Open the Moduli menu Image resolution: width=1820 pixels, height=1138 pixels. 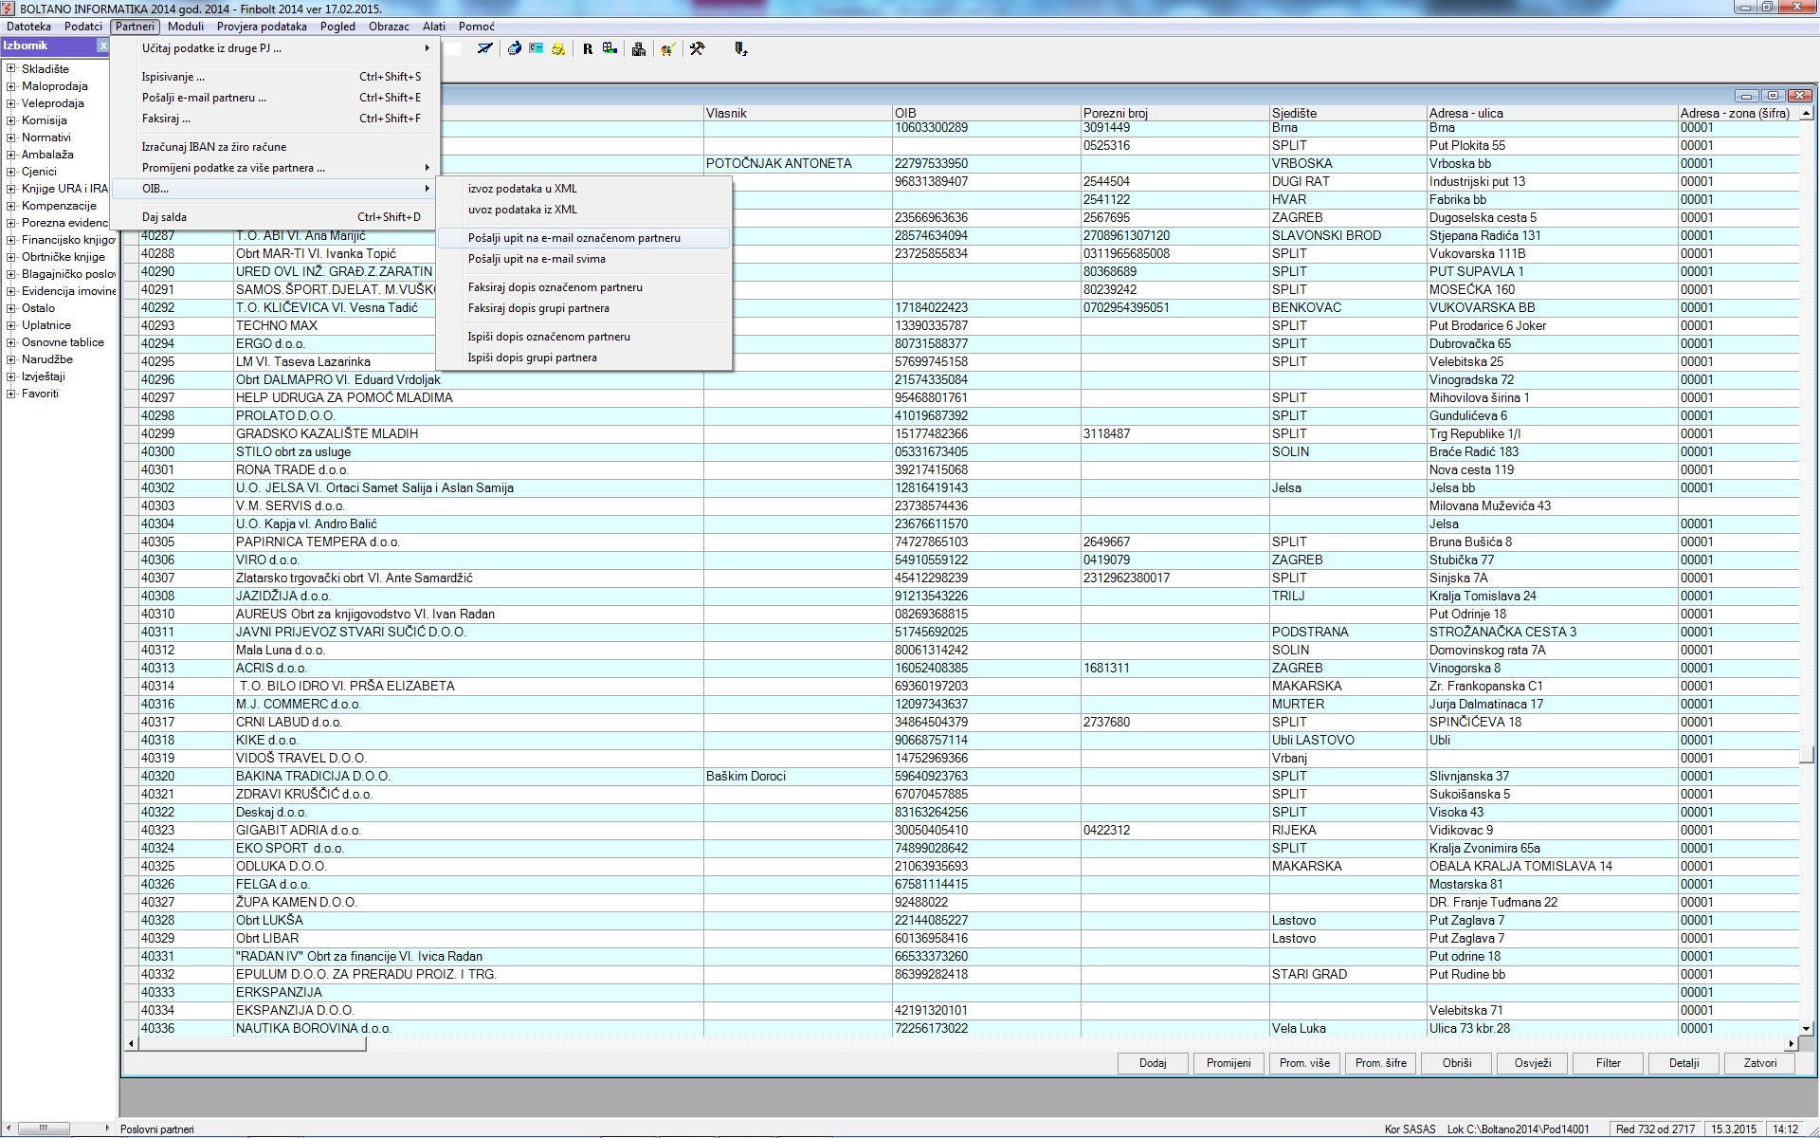(x=186, y=27)
